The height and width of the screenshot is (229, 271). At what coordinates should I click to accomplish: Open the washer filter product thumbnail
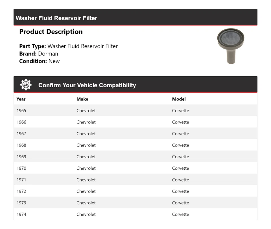click(x=231, y=46)
